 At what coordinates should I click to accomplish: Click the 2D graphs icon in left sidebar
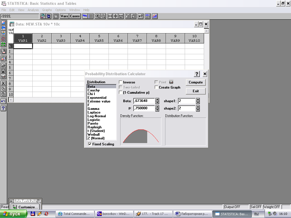pyautogui.click(x=3, y=23)
